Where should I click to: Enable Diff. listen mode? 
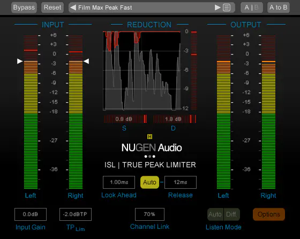(x=231, y=214)
